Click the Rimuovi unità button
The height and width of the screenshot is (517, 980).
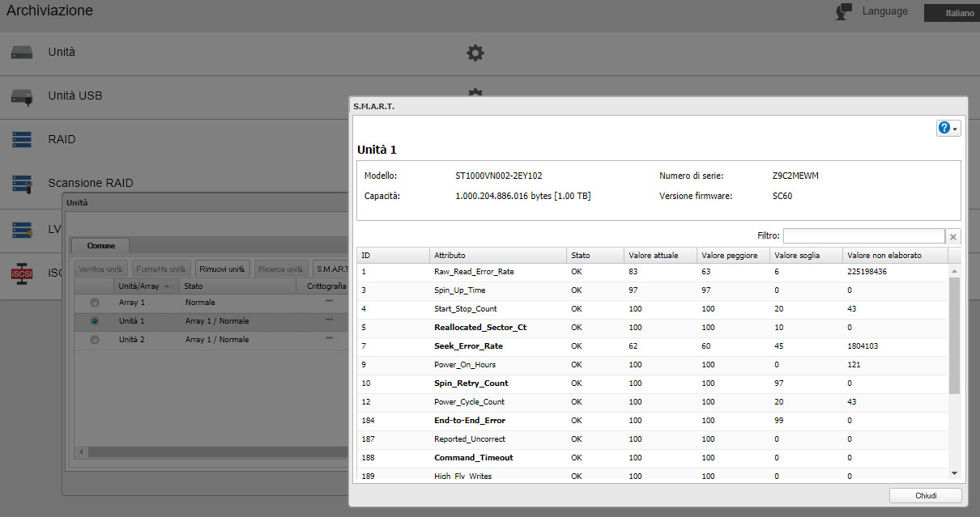(x=222, y=269)
